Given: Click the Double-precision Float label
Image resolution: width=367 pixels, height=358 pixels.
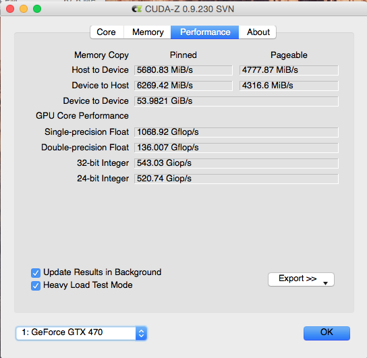Looking at the screenshot, I should 85,148.
